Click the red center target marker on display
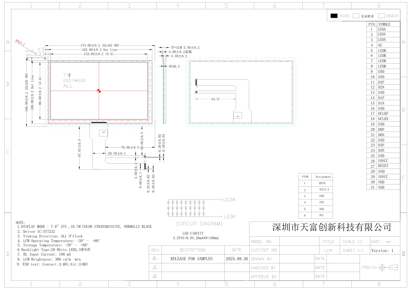Image resolution: width=410 pixels, height=289 pixels. (x=99, y=91)
